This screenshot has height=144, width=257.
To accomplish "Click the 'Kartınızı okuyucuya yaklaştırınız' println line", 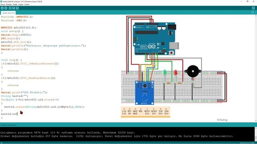I will [x=43, y=46].
